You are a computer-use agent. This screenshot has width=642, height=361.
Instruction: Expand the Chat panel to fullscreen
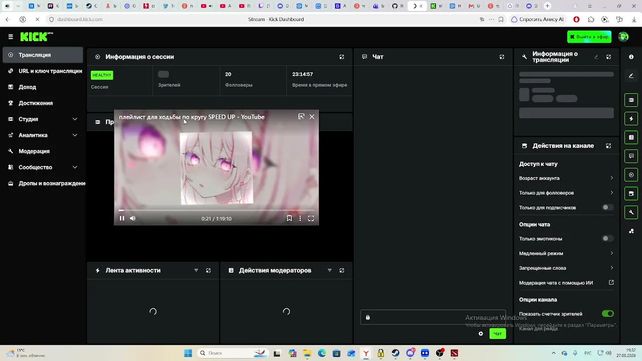tap(502, 57)
